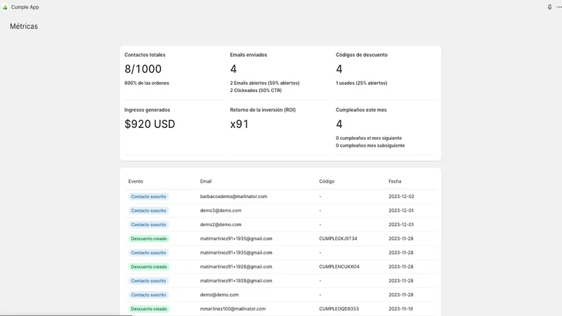This screenshot has height=316, width=562.
Task: Click Descuento creado badge for CUMPLE0XJ9T34
Action: point(149,239)
